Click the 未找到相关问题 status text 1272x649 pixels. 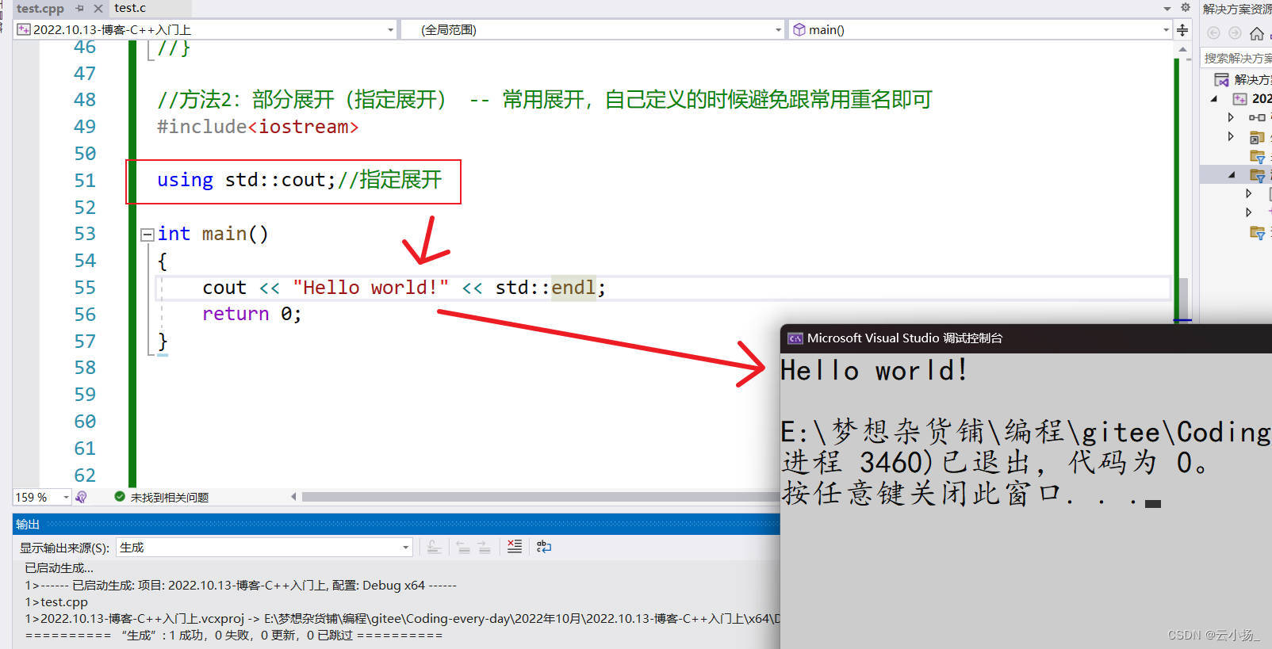[170, 498]
